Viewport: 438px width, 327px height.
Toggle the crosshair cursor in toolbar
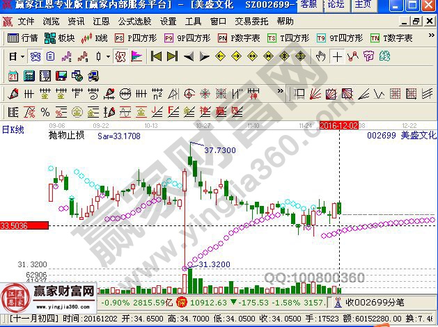338,56
